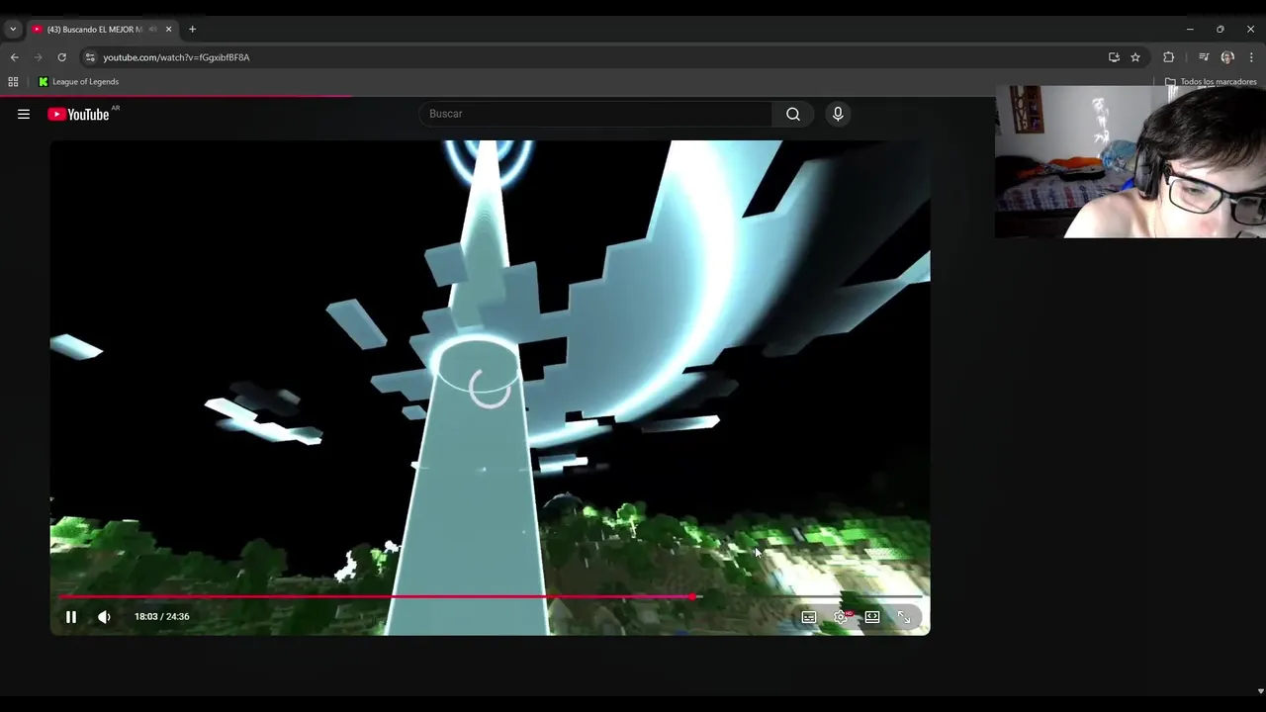Open a new browser tab
This screenshot has height=712, width=1266.
click(192, 30)
